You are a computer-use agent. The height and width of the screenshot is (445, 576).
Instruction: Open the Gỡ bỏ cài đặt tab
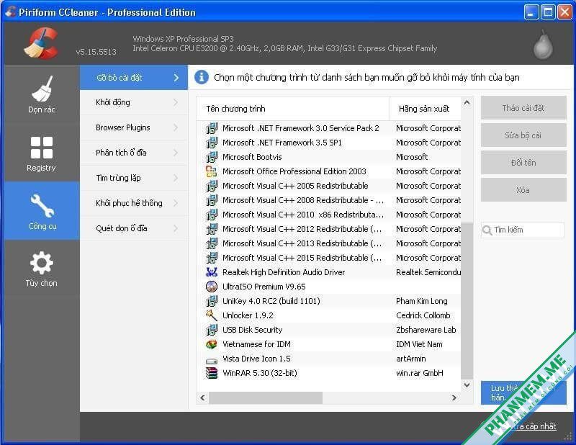pyautogui.click(x=134, y=78)
